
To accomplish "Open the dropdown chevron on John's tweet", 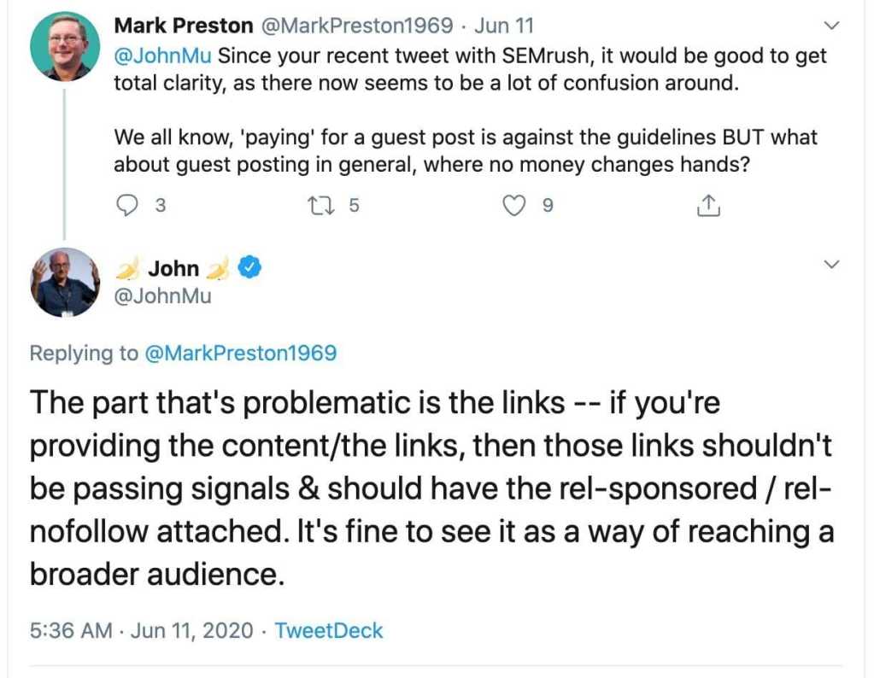I will coord(830,266).
